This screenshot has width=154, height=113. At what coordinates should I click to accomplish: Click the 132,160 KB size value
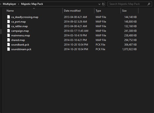(x=131, y=26)
